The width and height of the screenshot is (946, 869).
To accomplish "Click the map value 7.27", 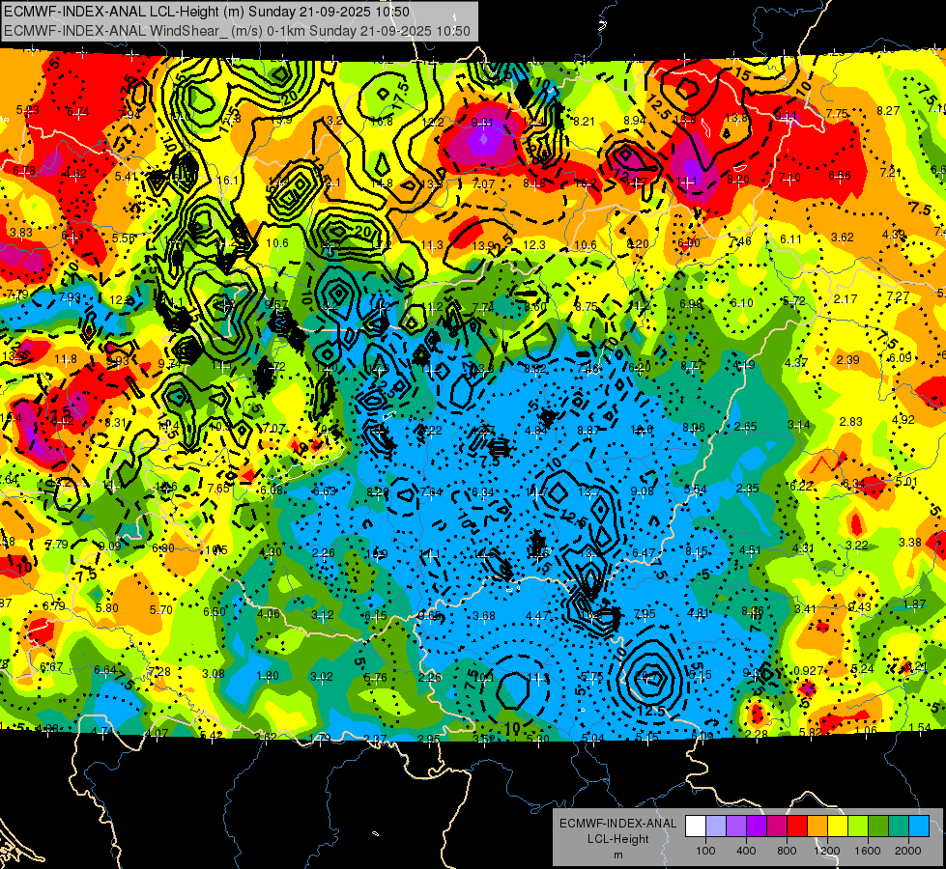I will 899,296.
